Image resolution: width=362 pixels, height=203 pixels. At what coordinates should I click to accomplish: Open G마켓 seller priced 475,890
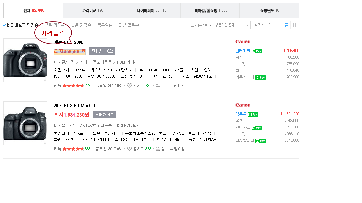pyautogui.click(x=240, y=64)
